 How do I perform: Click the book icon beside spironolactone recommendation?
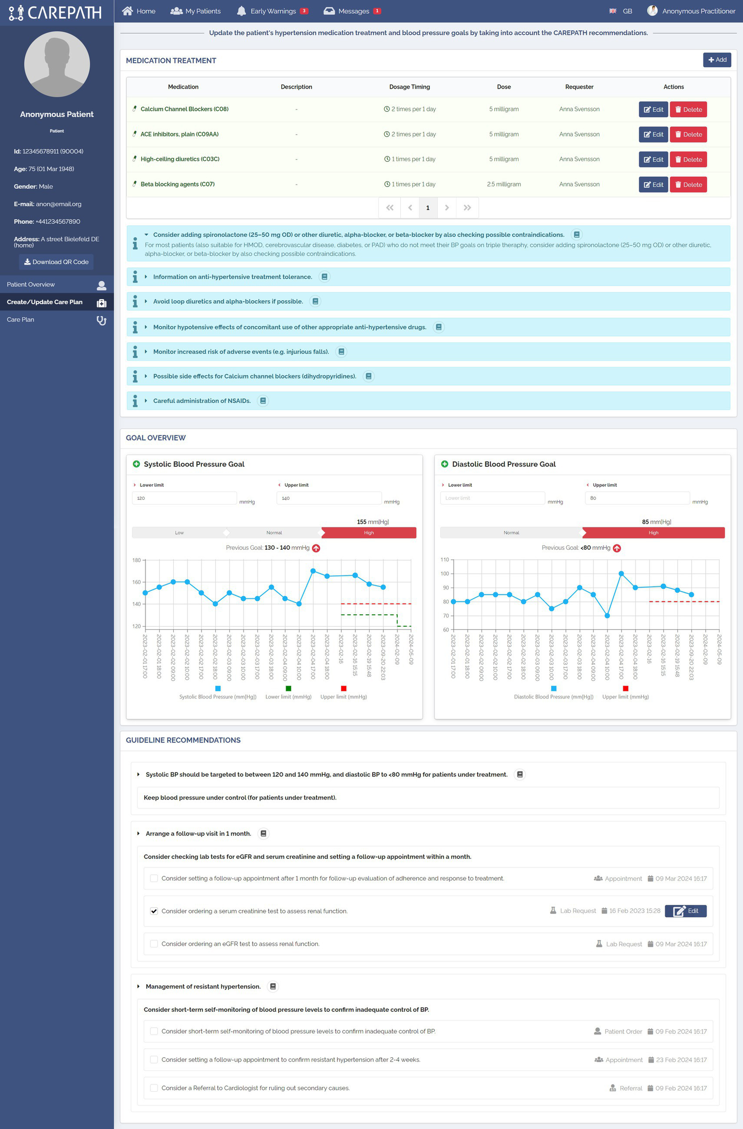[576, 235]
